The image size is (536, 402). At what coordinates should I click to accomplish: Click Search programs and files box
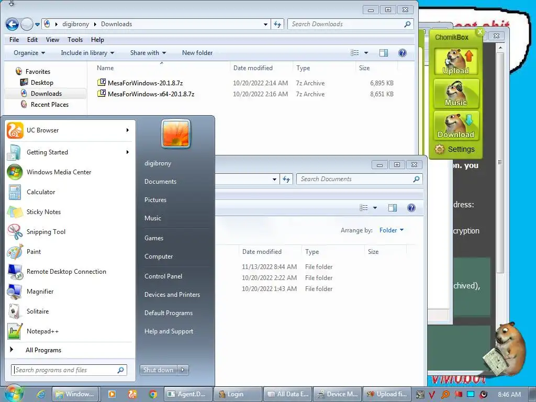point(69,370)
